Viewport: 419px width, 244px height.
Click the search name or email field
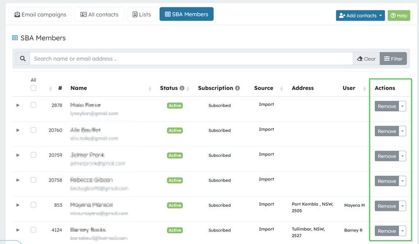coord(191,58)
